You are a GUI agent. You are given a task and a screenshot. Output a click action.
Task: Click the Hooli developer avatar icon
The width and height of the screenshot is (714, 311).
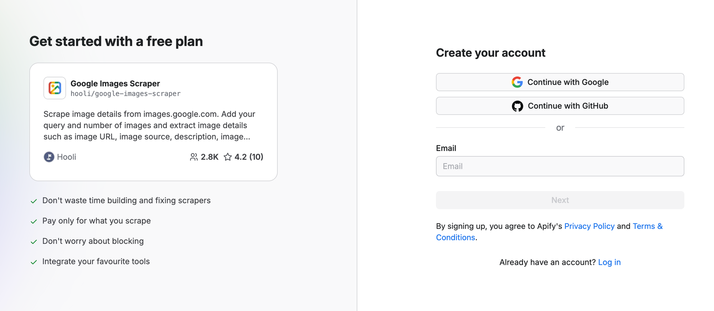point(49,157)
